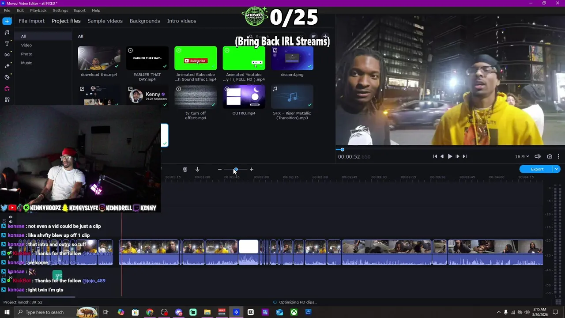Click the 00:02:00 mark on timeline ruler

[261, 177]
